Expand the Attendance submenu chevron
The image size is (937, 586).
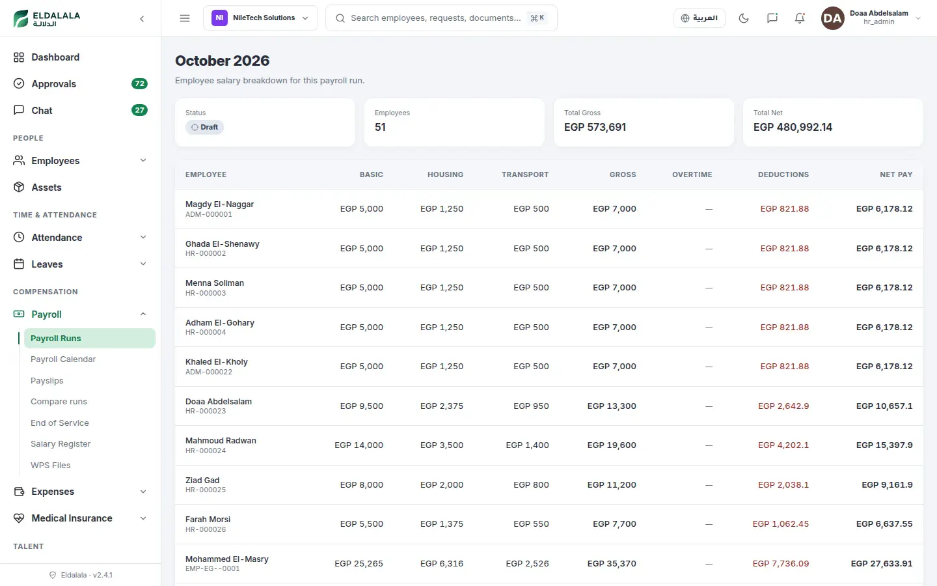pyautogui.click(x=143, y=238)
